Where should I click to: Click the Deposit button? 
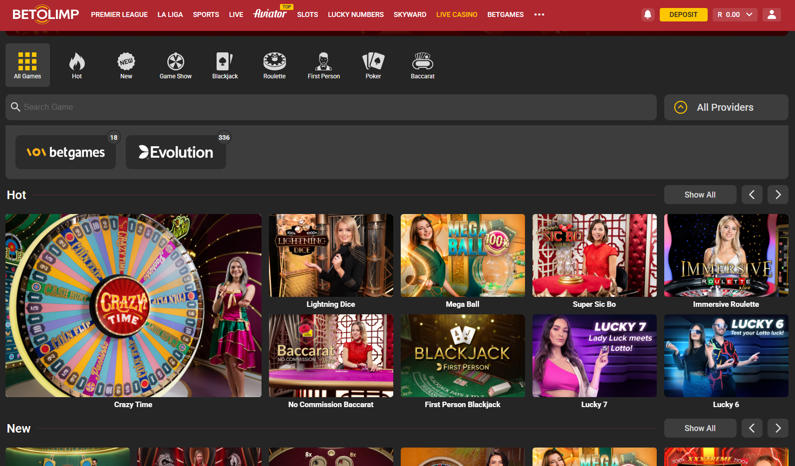683,14
